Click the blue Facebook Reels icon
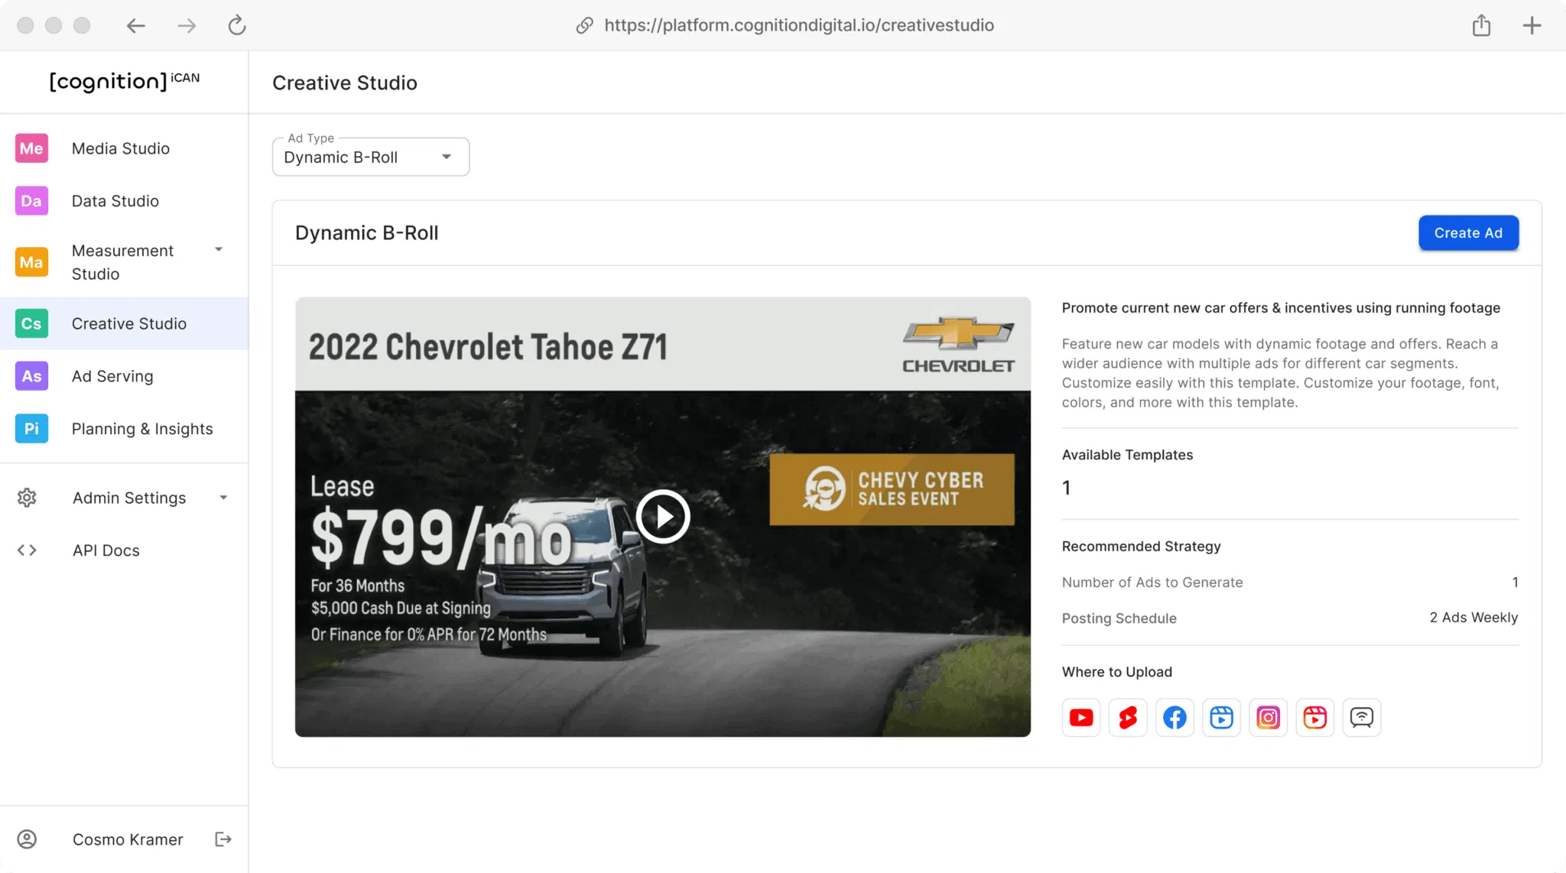The width and height of the screenshot is (1566, 873). click(x=1221, y=717)
